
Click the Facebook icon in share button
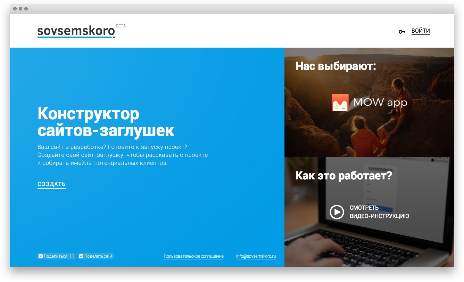[x=41, y=256]
